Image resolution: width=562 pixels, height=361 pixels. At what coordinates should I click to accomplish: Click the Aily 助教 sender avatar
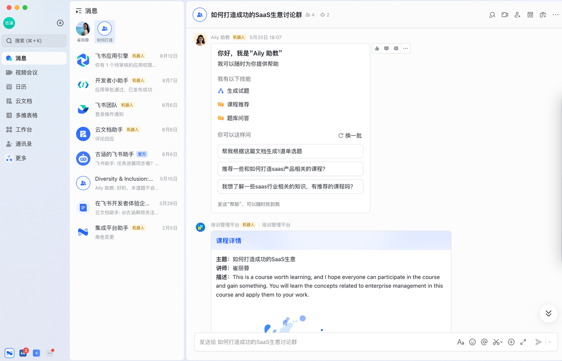pyautogui.click(x=201, y=40)
